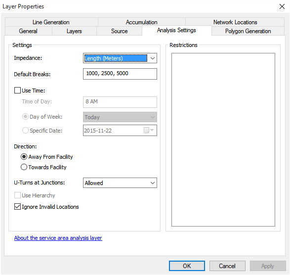290x275 pixels.
Task: Select the Day of Week radio button
Action: (25, 117)
